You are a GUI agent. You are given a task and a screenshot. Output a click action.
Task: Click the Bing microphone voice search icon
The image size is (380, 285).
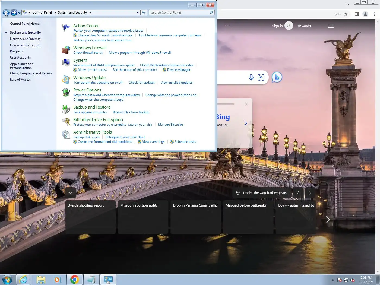tap(251, 77)
